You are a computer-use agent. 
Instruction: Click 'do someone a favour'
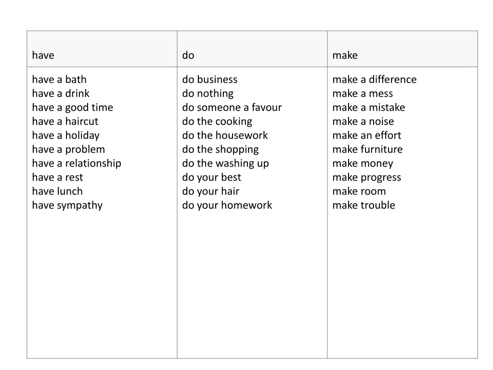point(232,107)
